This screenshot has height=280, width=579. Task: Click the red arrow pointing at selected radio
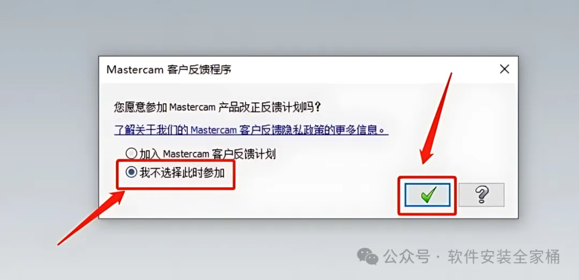91,218
